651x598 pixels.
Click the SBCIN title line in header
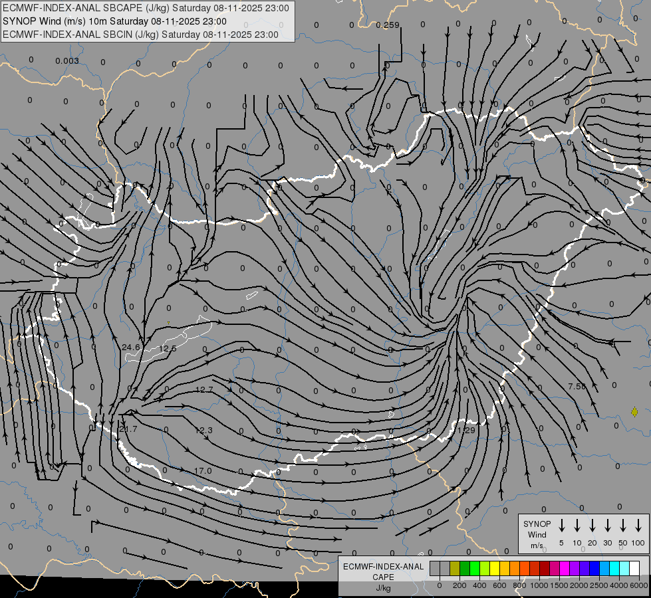tap(140, 35)
